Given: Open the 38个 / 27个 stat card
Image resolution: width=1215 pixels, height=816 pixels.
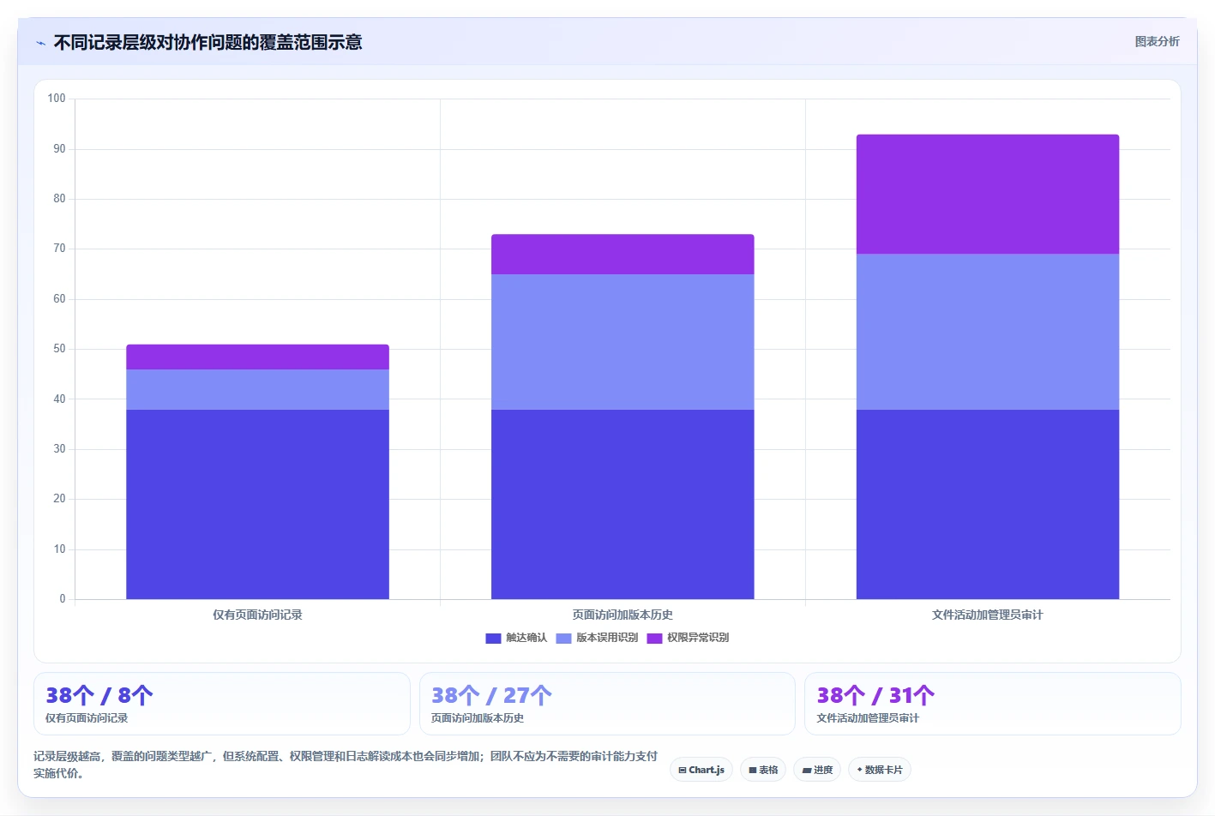Looking at the screenshot, I should pyautogui.click(x=607, y=704).
